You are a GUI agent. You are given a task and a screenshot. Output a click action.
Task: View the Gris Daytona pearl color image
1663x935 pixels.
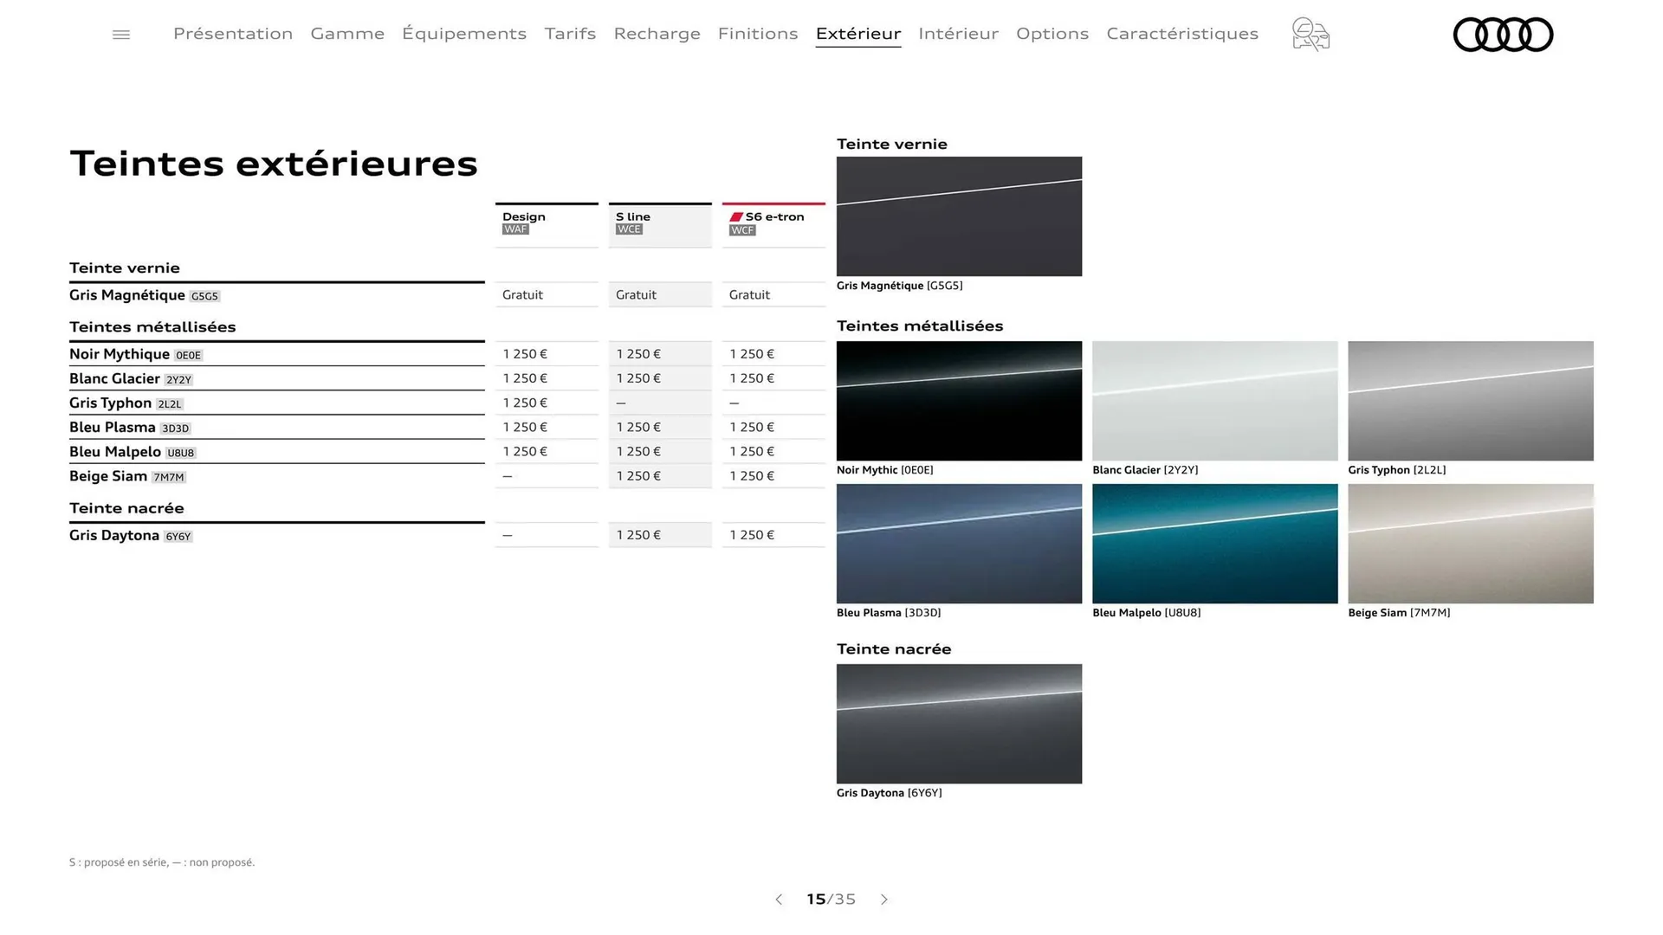pos(958,724)
